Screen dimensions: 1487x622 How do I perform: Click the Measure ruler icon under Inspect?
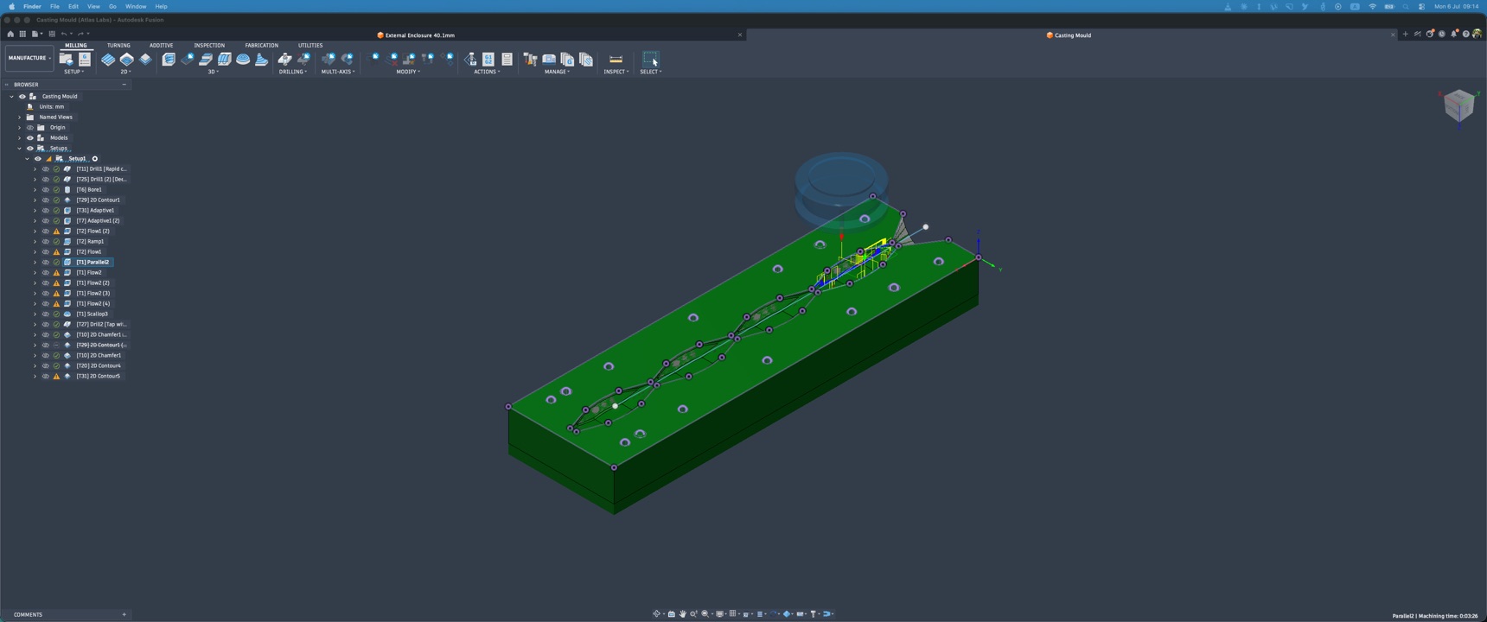click(616, 59)
